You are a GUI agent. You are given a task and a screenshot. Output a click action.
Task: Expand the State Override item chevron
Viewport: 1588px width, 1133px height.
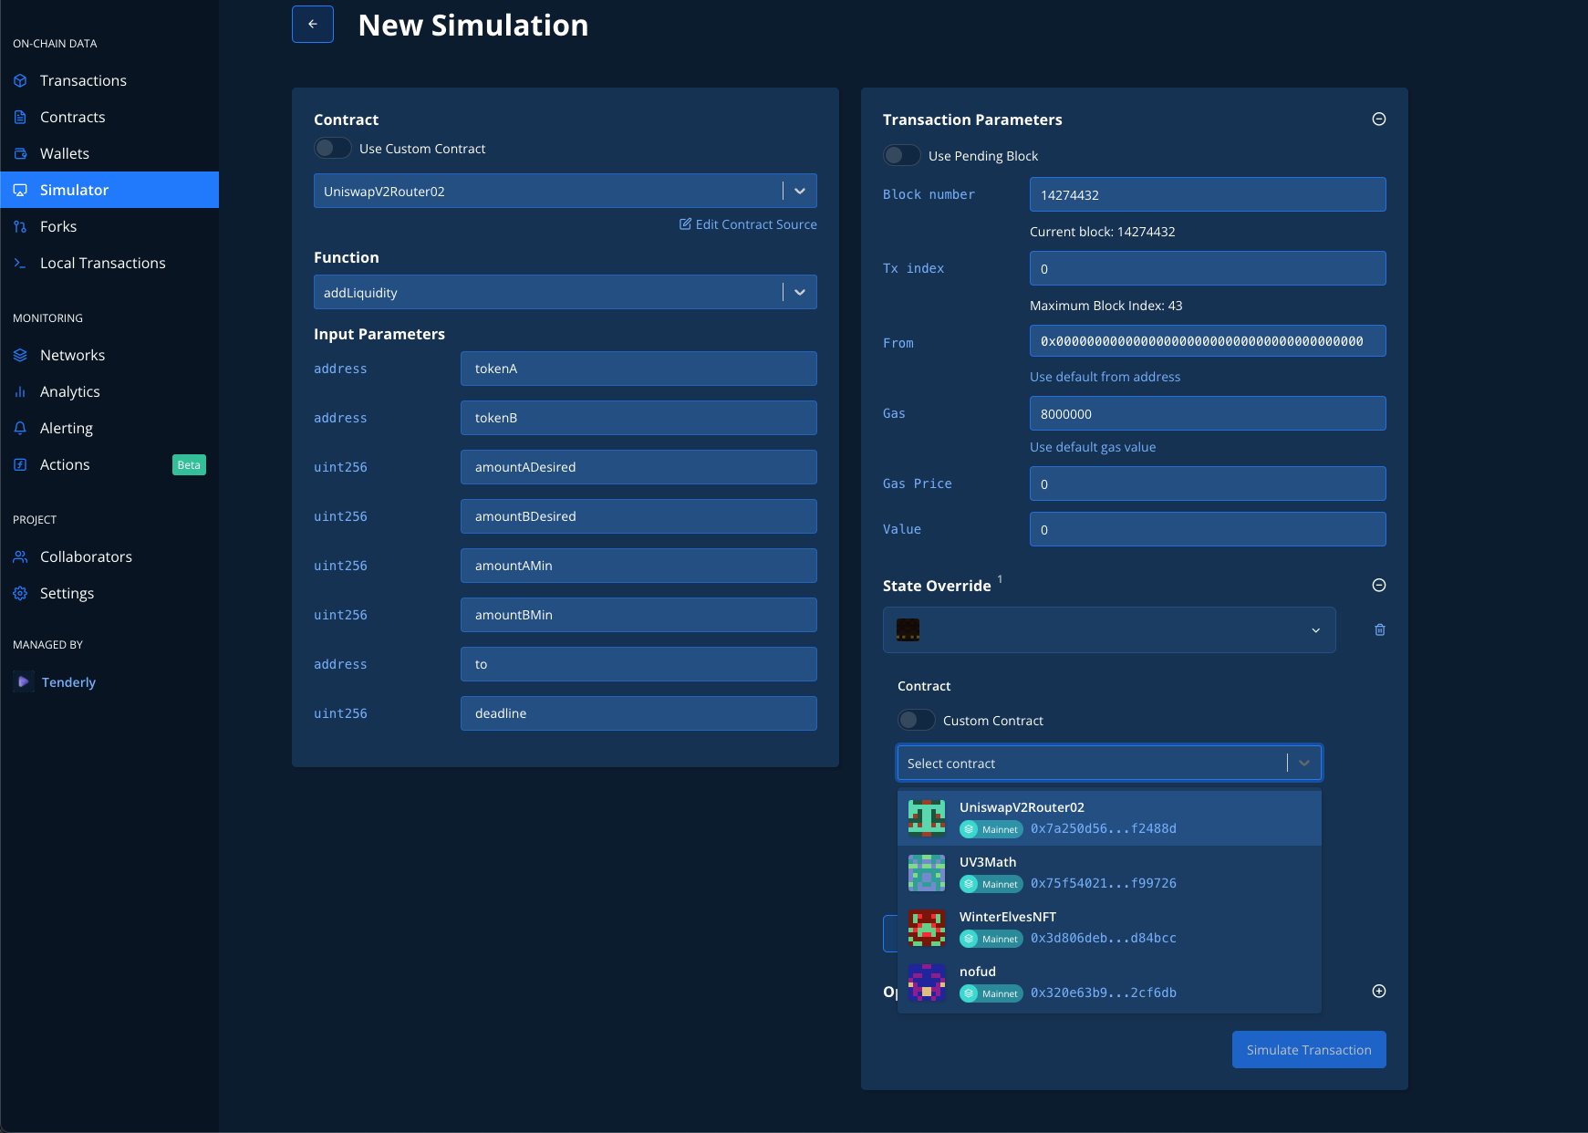(x=1315, y=630)
